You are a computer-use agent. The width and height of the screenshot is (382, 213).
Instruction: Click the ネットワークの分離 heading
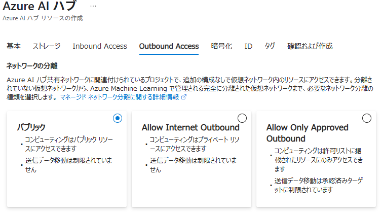coord(32,66)
